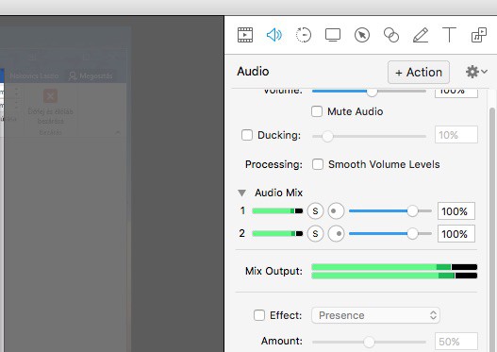497x352 pixels.
Task: Click the red X close icon in dimmed window
Action: (50, 96)
